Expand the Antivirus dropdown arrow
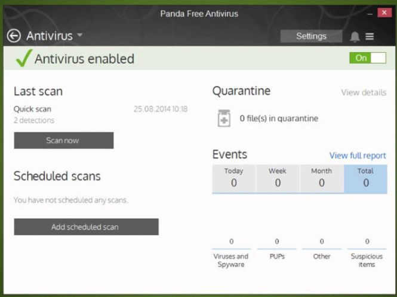 (x=80, y=35)
